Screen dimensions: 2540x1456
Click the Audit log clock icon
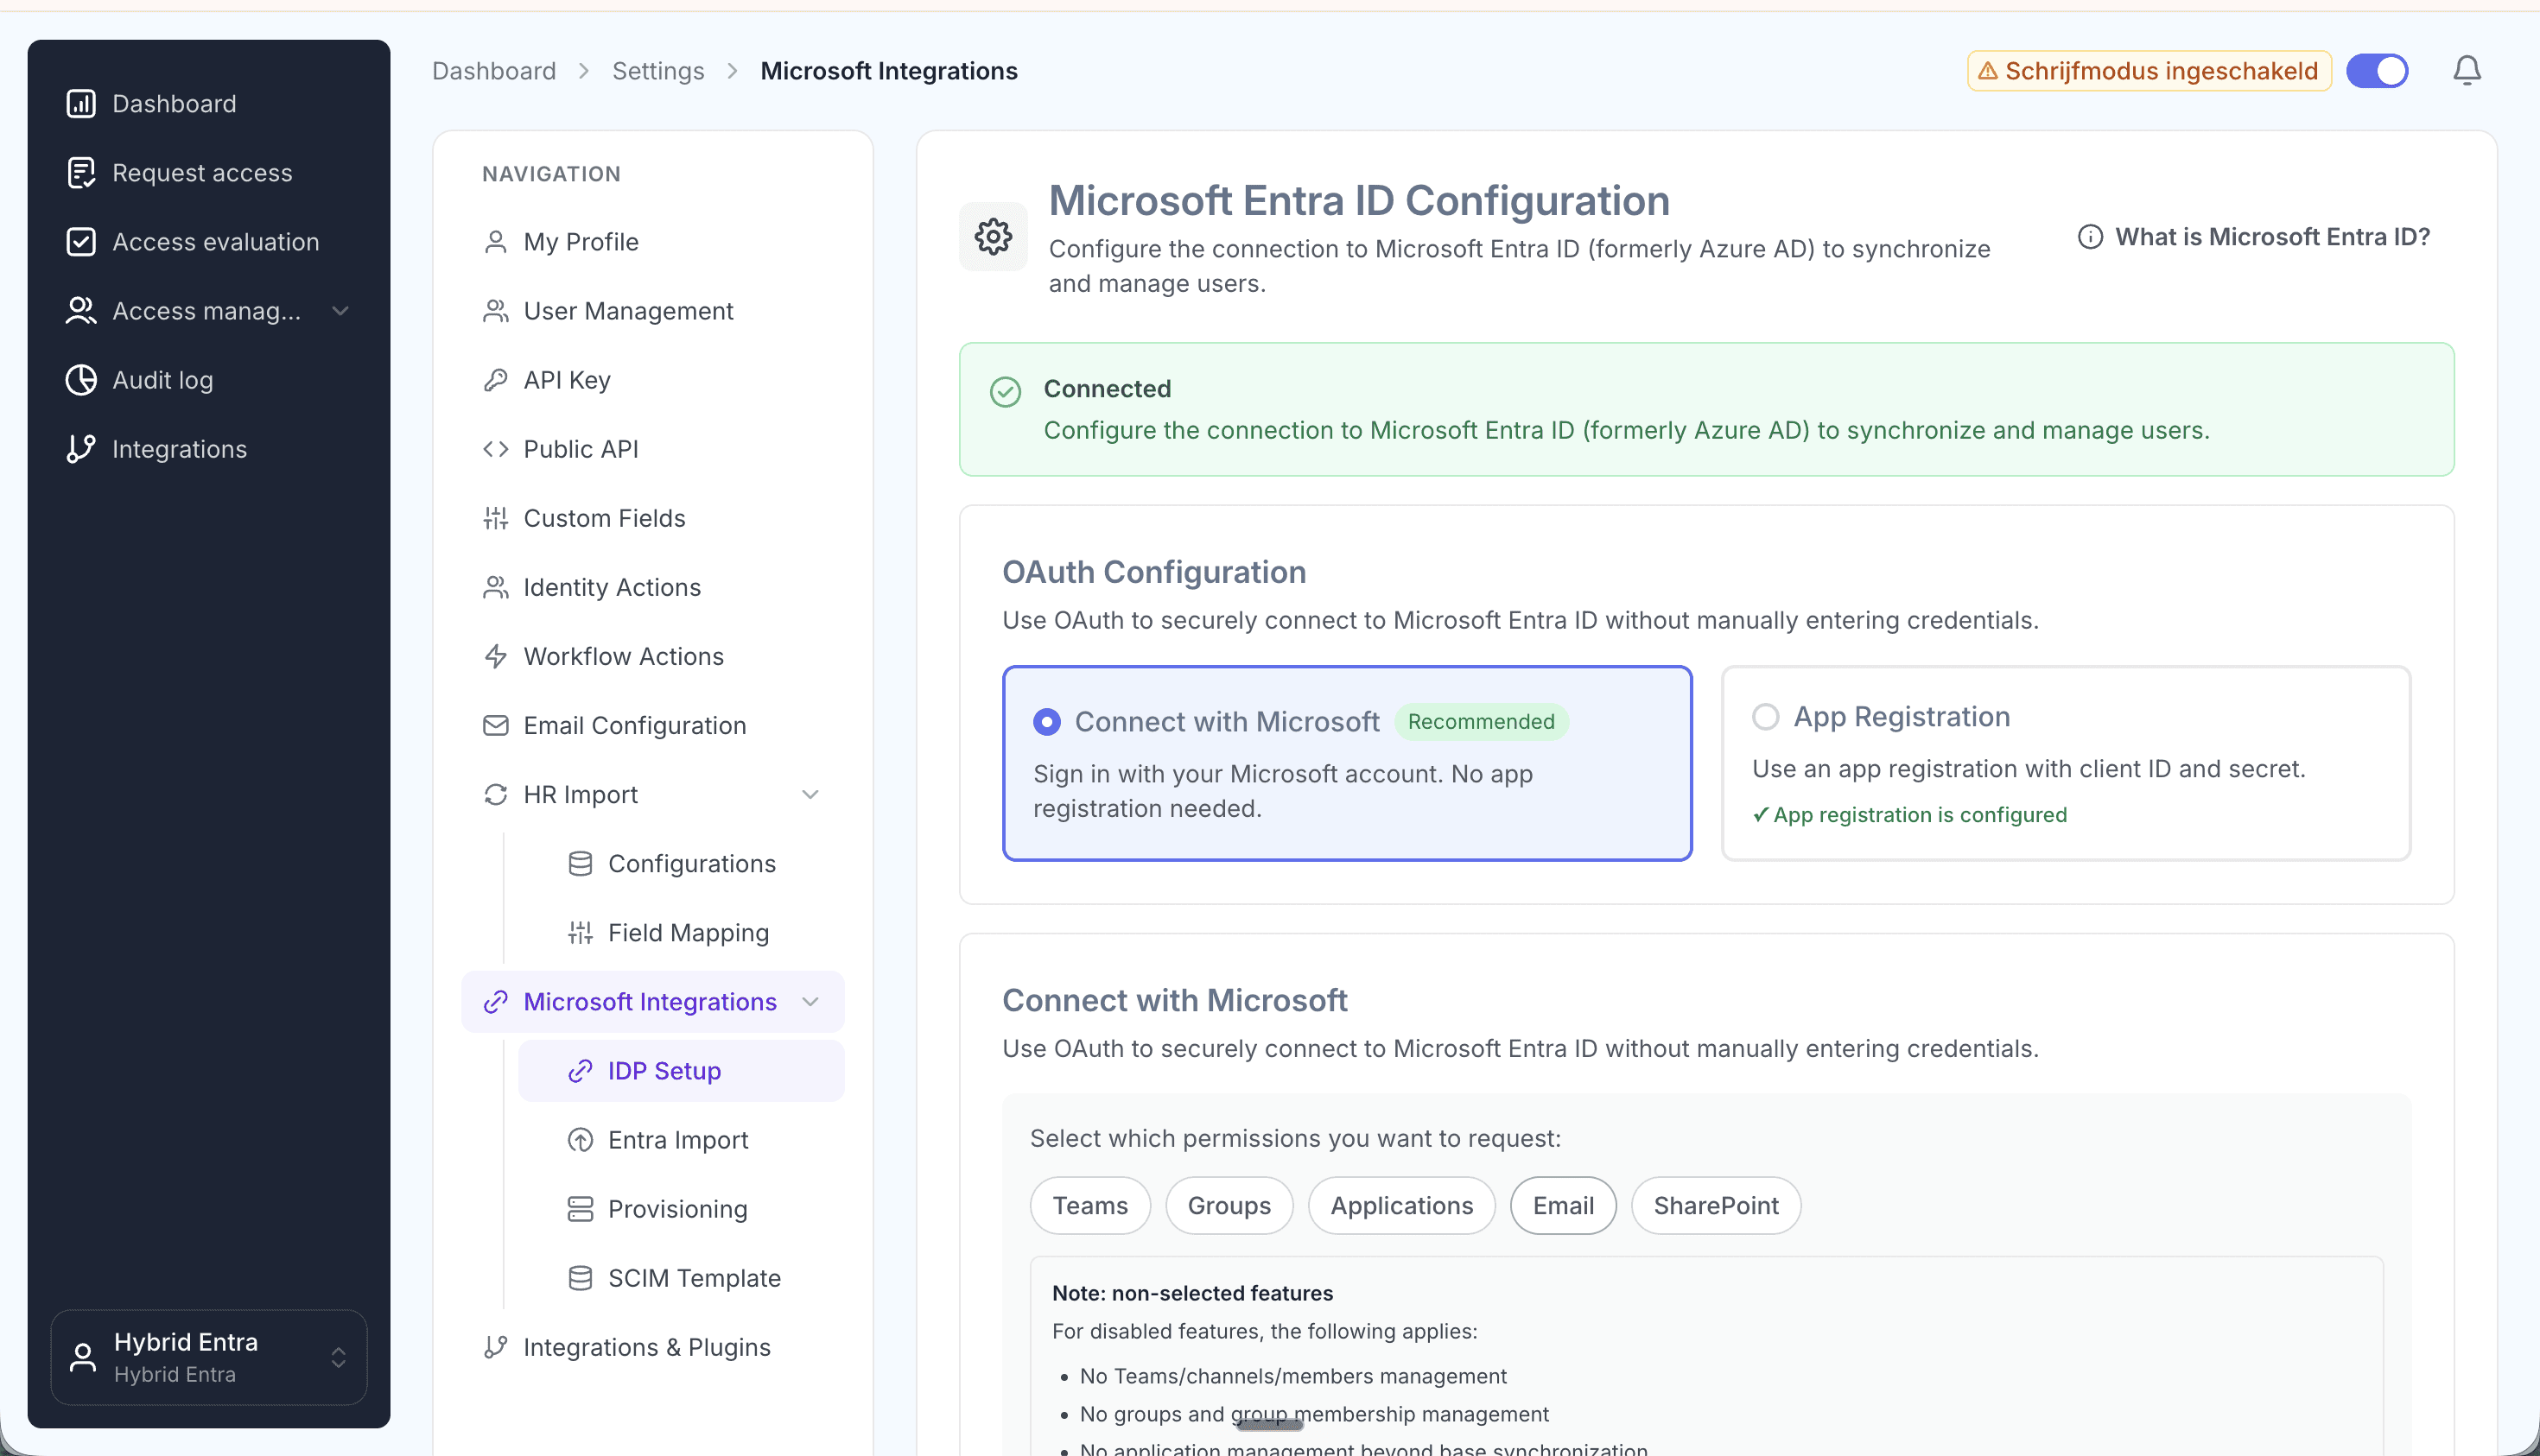pos(81,379)
